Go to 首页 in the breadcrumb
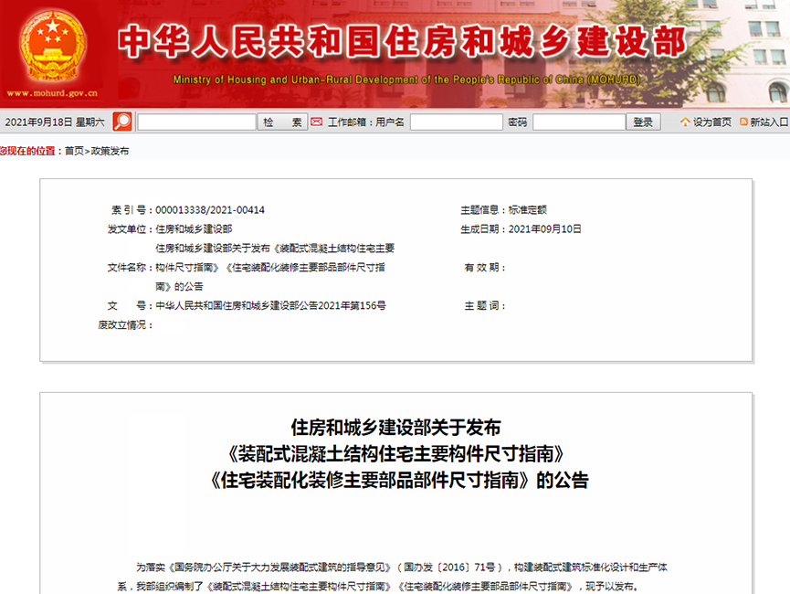The width and height of the screenshot is (790, 594). (74, 151)
